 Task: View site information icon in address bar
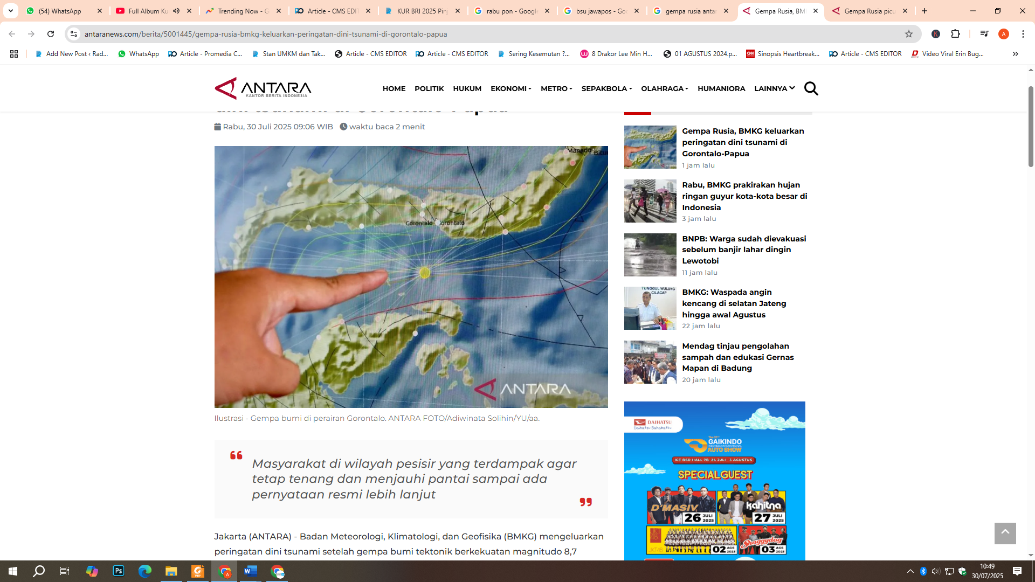point(74,34)
